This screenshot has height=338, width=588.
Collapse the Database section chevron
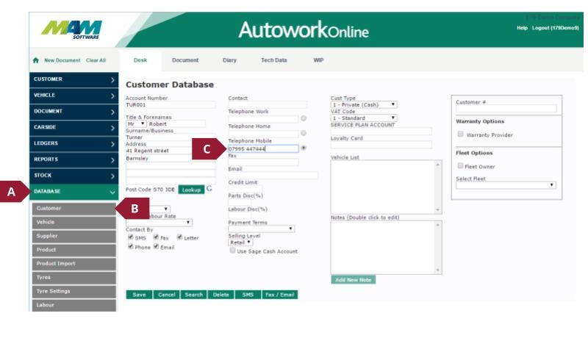[112, 192]
